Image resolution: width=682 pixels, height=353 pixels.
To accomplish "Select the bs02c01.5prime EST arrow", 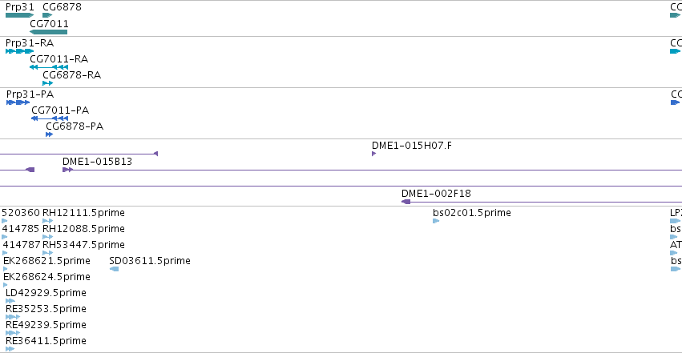I will (436, 221).
